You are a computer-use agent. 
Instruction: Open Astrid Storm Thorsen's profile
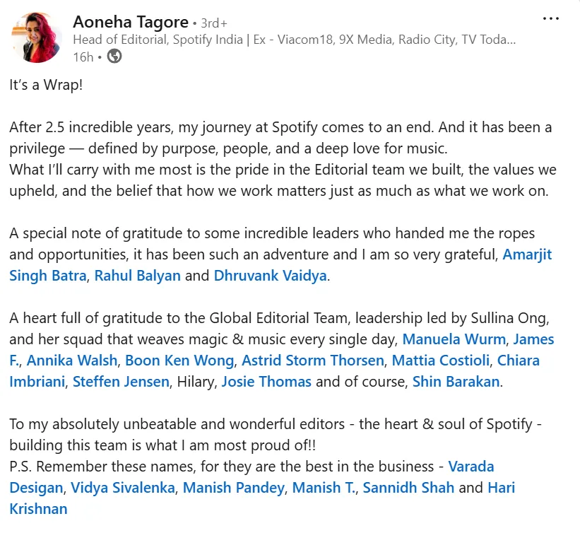312,361
